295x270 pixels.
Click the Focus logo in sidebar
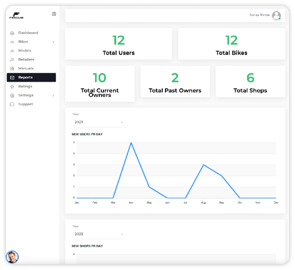tap(16, 16)
